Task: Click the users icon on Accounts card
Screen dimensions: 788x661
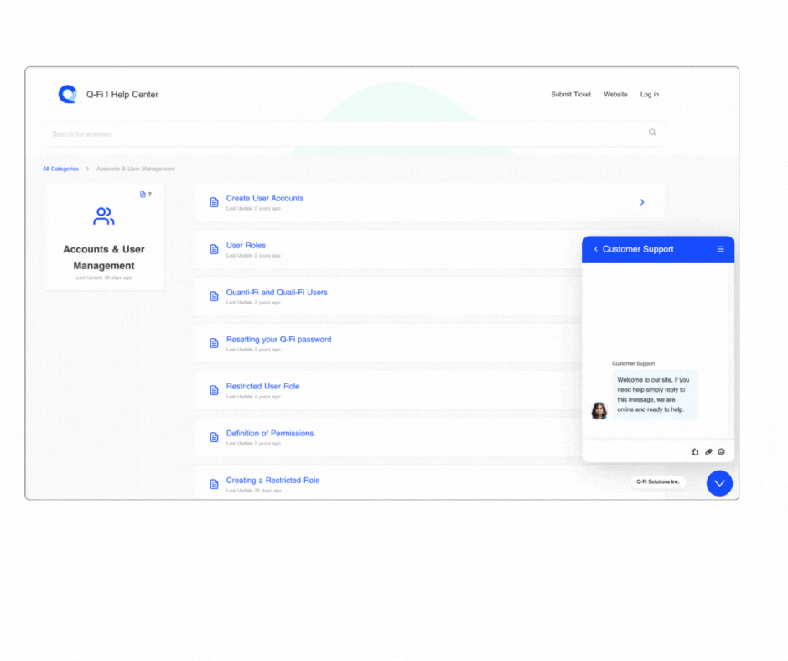Action: [103, 216]
